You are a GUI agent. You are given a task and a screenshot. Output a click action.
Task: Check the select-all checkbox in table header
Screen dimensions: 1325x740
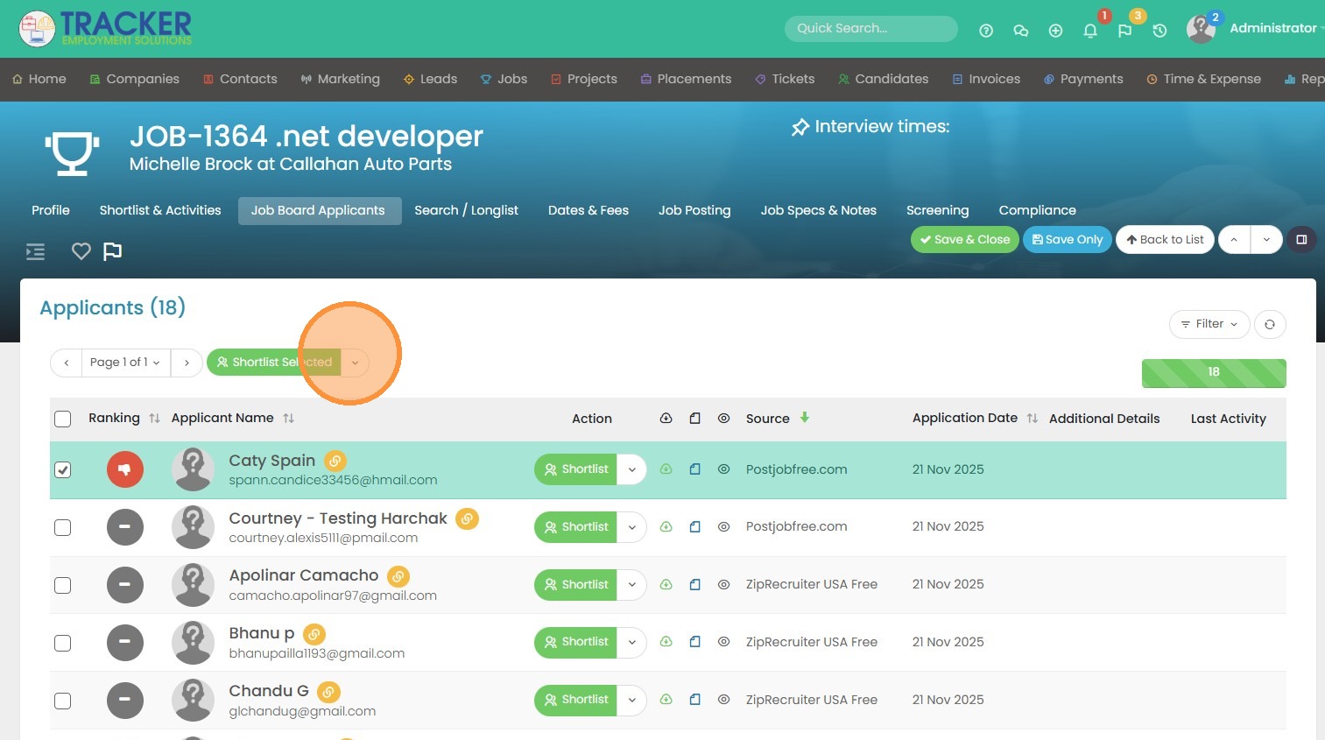(x=63, y=419)
